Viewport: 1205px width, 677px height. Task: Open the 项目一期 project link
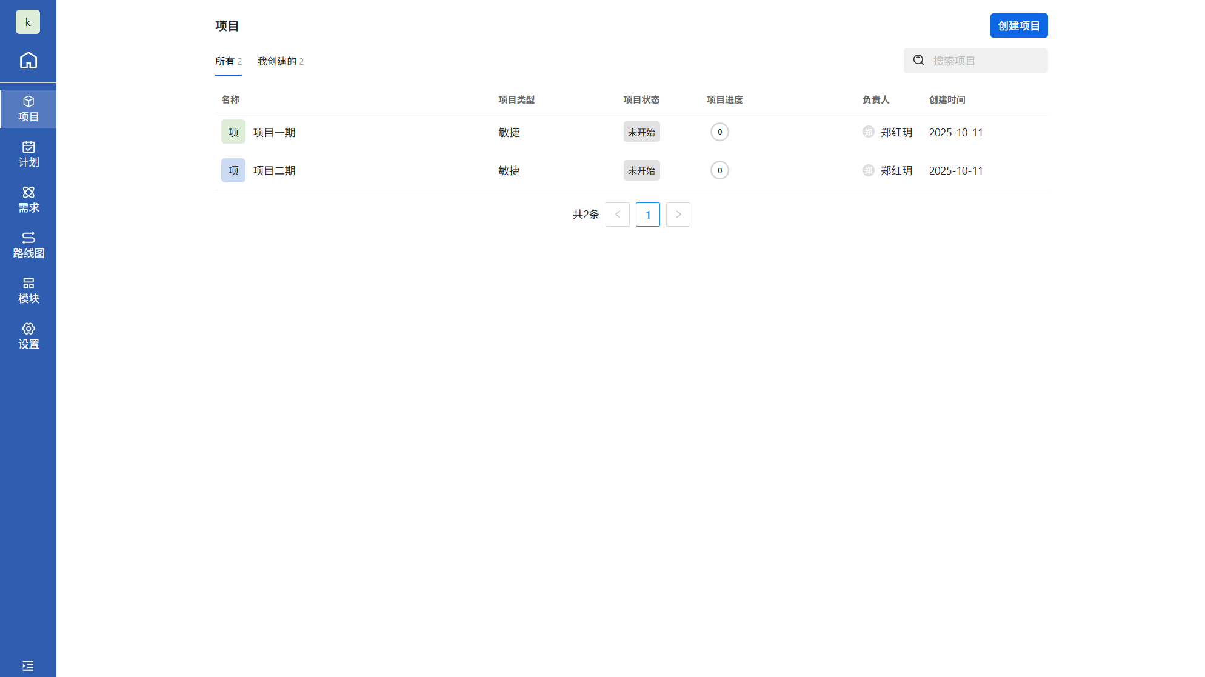pos(274,132)
